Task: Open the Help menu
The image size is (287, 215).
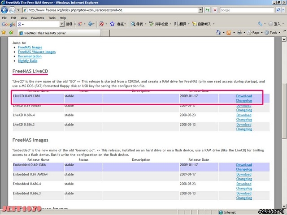Action: (63, 18)
